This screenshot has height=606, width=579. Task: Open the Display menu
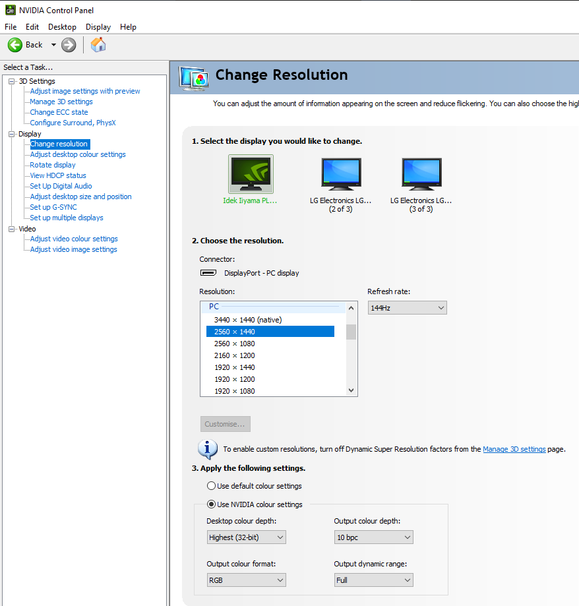(98, 27)
